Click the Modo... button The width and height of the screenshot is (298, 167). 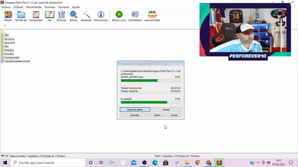coord(158,115)
